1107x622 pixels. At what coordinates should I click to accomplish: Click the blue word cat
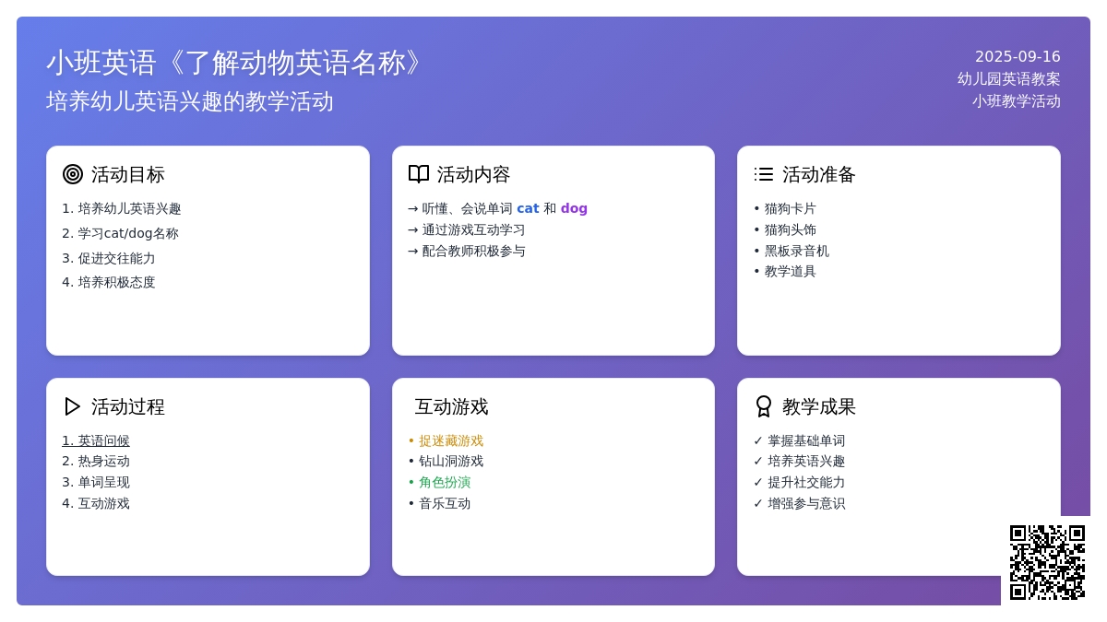[528, 208]
